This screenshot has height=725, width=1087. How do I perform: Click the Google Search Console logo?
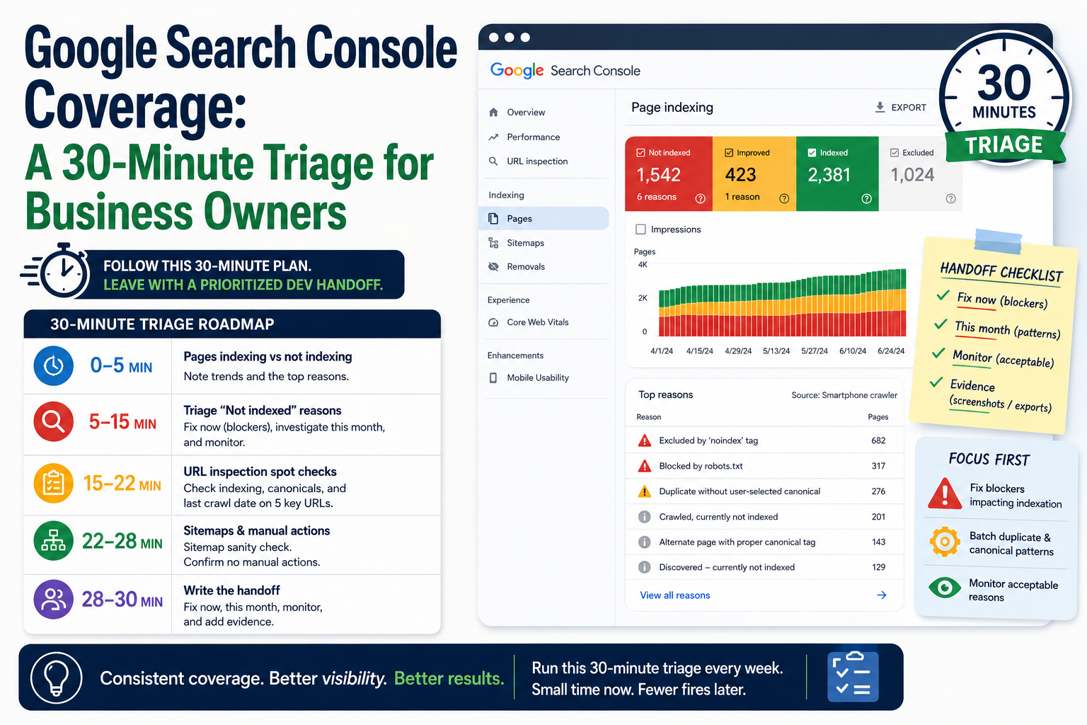565,71
